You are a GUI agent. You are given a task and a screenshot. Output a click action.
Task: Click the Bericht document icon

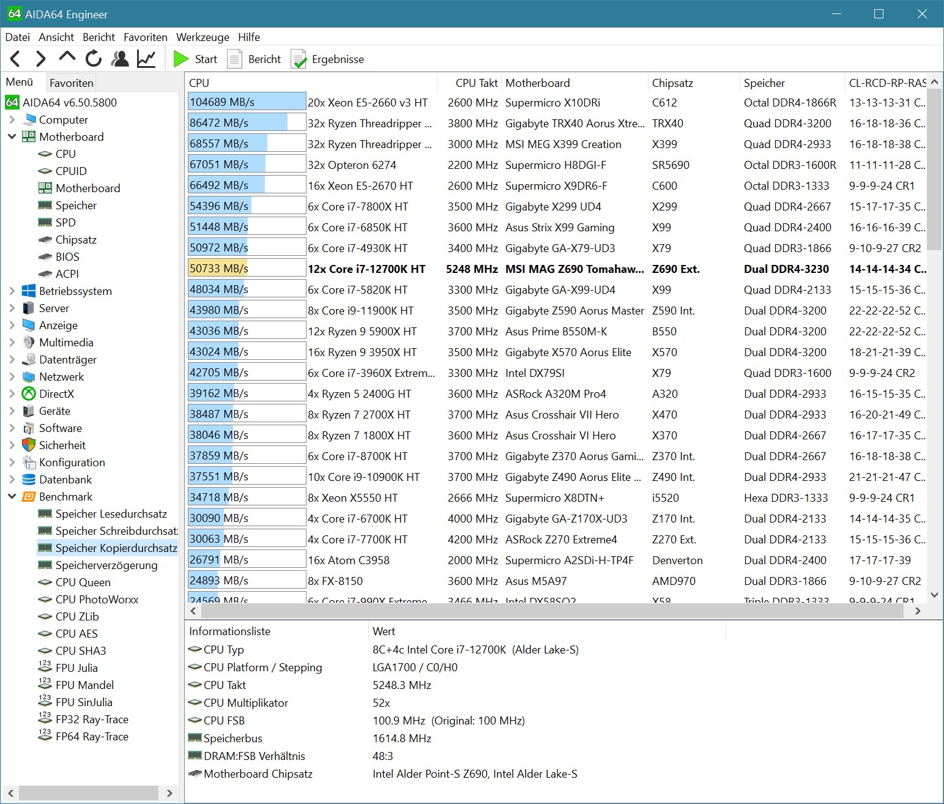(x=235, y=59)
